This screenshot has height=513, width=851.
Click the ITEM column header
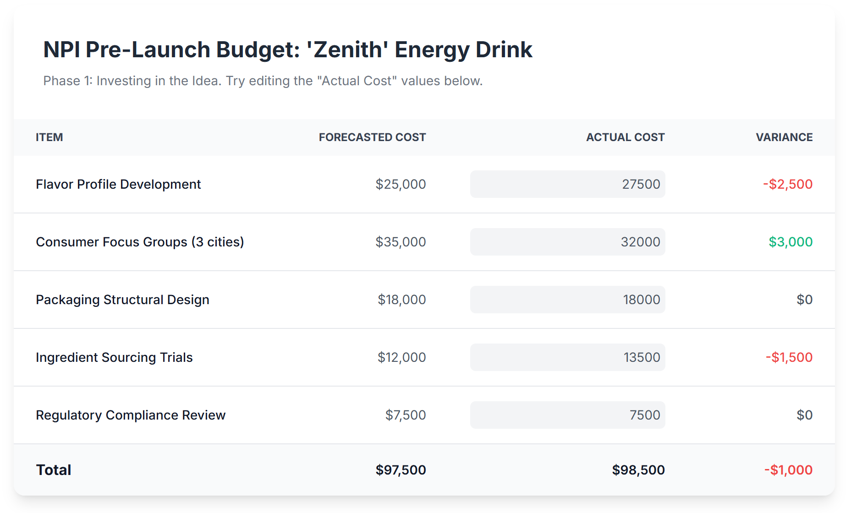pyautogui.click(x=49, y=137)
